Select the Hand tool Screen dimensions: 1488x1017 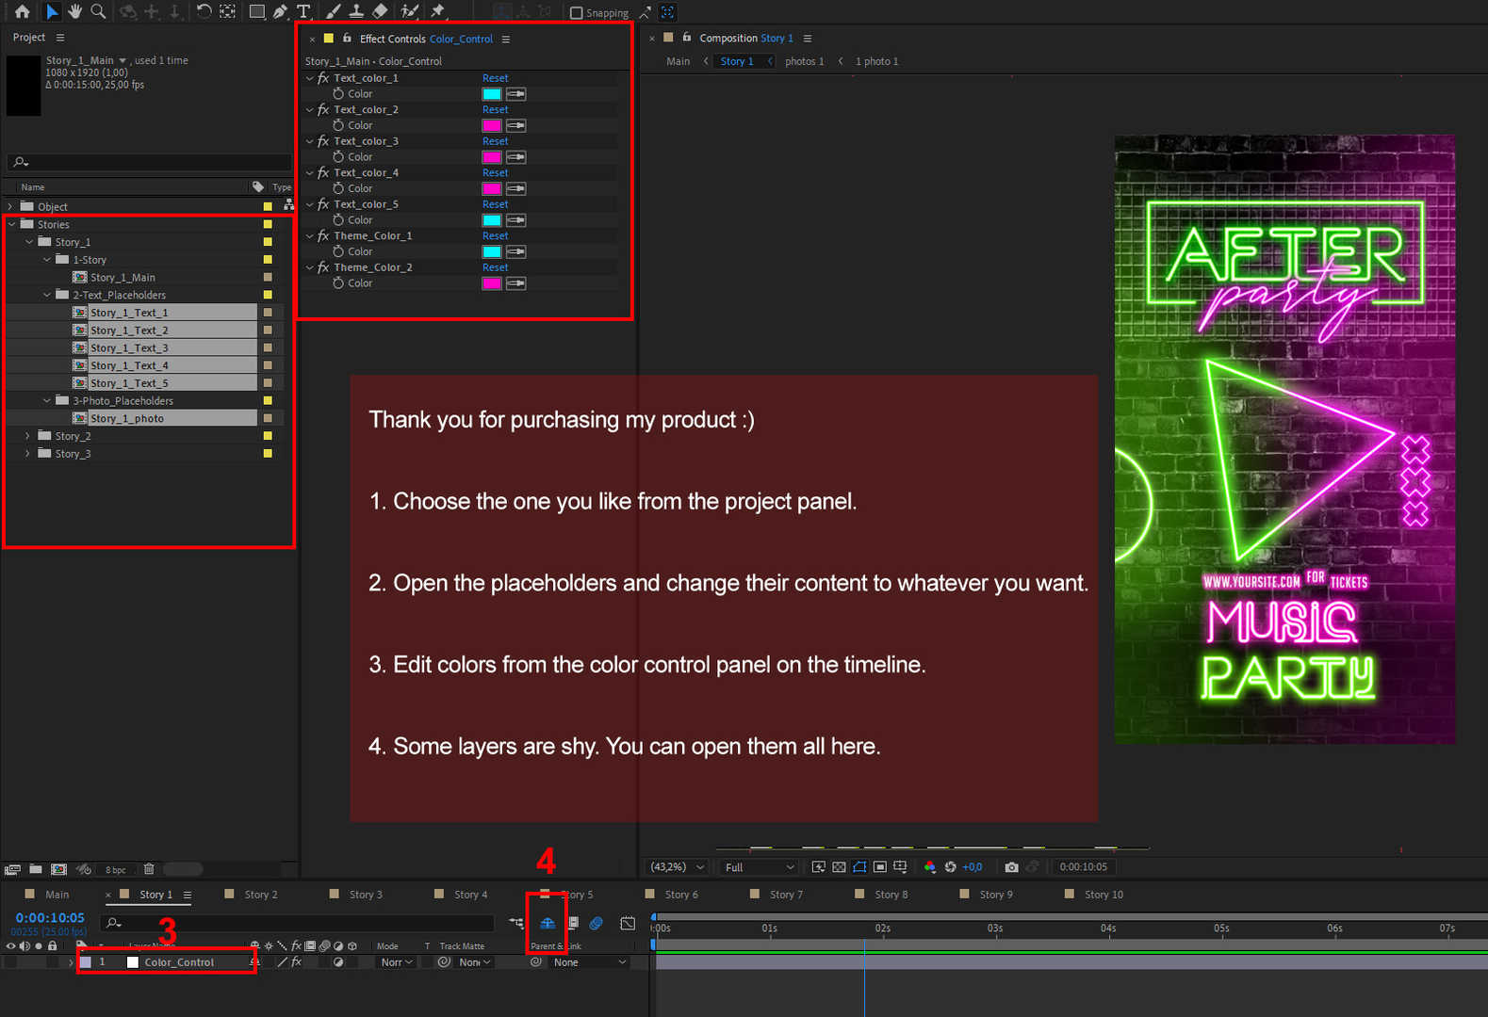click(x=74, y=11)
